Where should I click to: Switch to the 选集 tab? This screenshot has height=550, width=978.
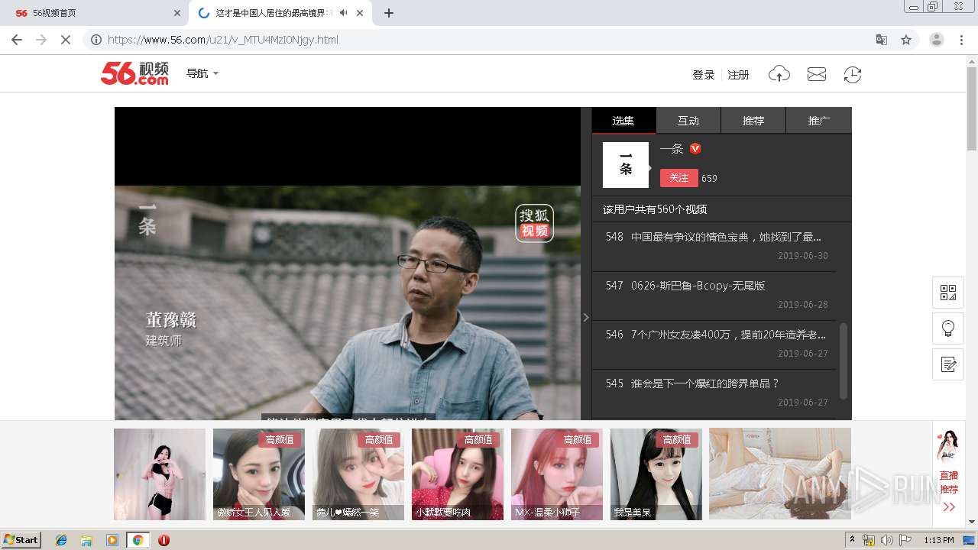(x=623, y=121)
